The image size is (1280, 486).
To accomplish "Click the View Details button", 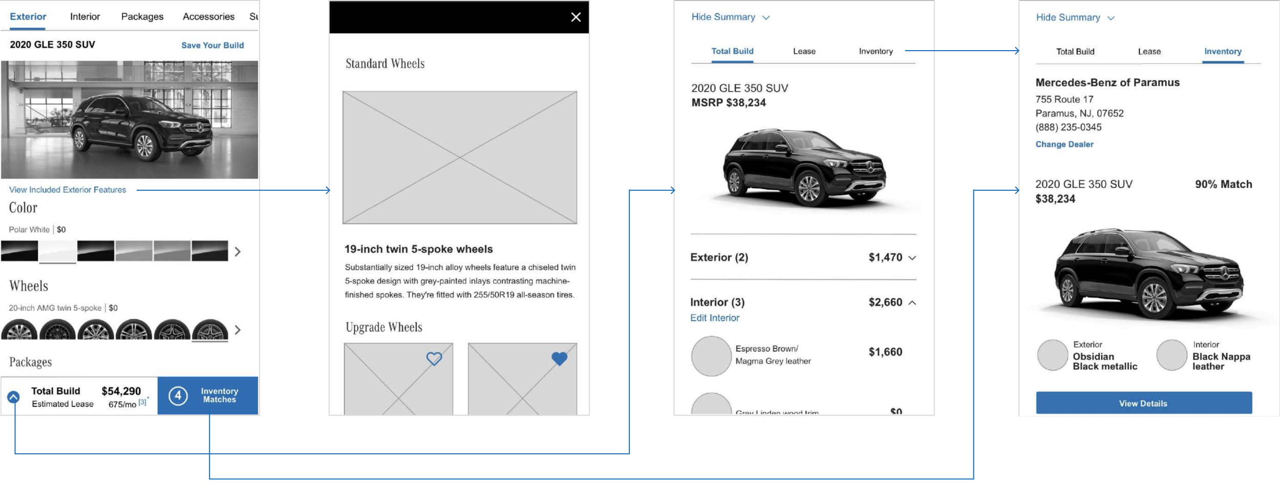I will pos(1144,403).
